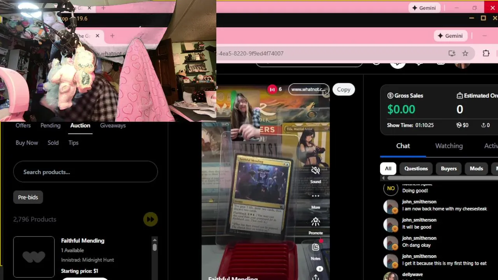Click the streamer picture-in-picture video overlay

point(245,116)
